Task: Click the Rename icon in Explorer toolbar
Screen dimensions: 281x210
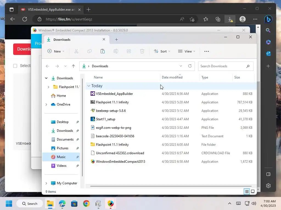Action: click(116, 51)
